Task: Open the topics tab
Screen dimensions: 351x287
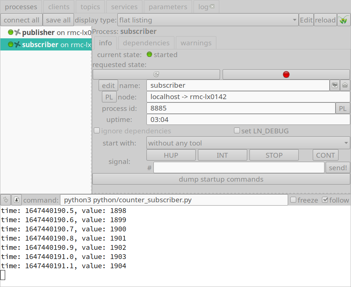Action: (90, 7)
